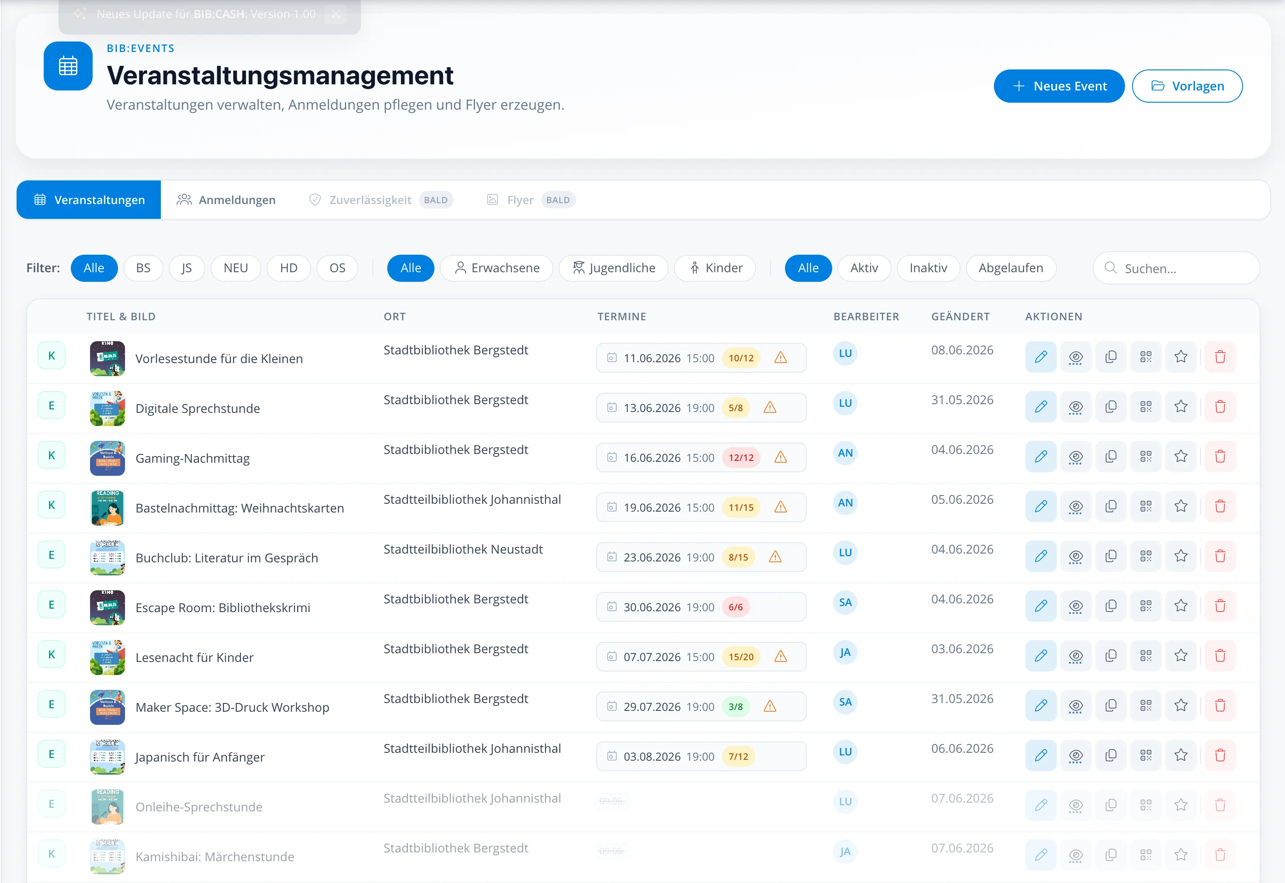Filter events by Kinder audience
Image resolution: width=1285 pixels, height=883 pixels.
tap(715, 268)
